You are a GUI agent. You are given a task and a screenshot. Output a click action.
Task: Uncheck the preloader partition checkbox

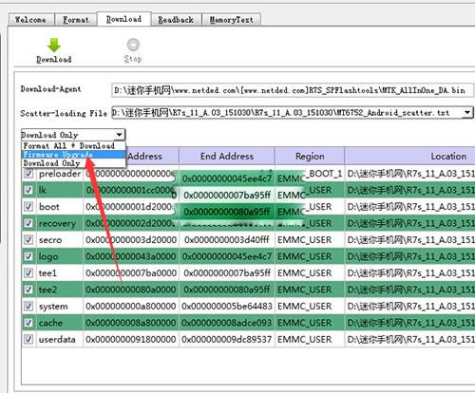(28, 174)
